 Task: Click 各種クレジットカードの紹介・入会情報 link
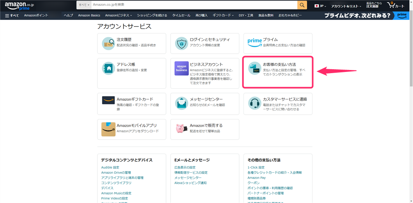(x=275, y=173)
